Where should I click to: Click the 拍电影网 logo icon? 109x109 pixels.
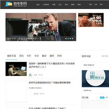pos(9,4)
